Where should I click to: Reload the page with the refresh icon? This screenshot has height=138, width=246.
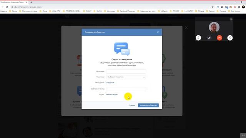pyautogui.click(x=7, y=7)
